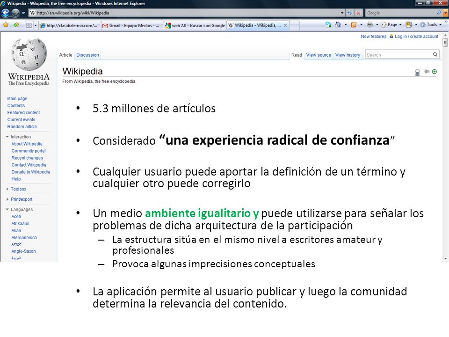Screen dimensions: 449x337
Task: Go back with the browser Back arrow
Action: (5, 13)
